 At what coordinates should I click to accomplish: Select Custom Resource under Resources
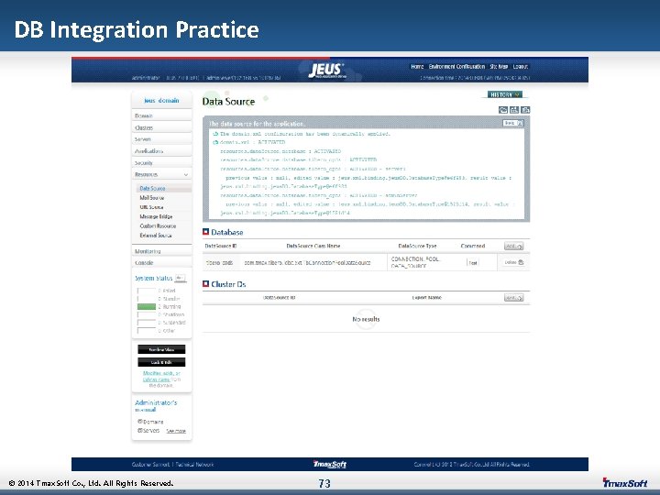coord(158,226)
